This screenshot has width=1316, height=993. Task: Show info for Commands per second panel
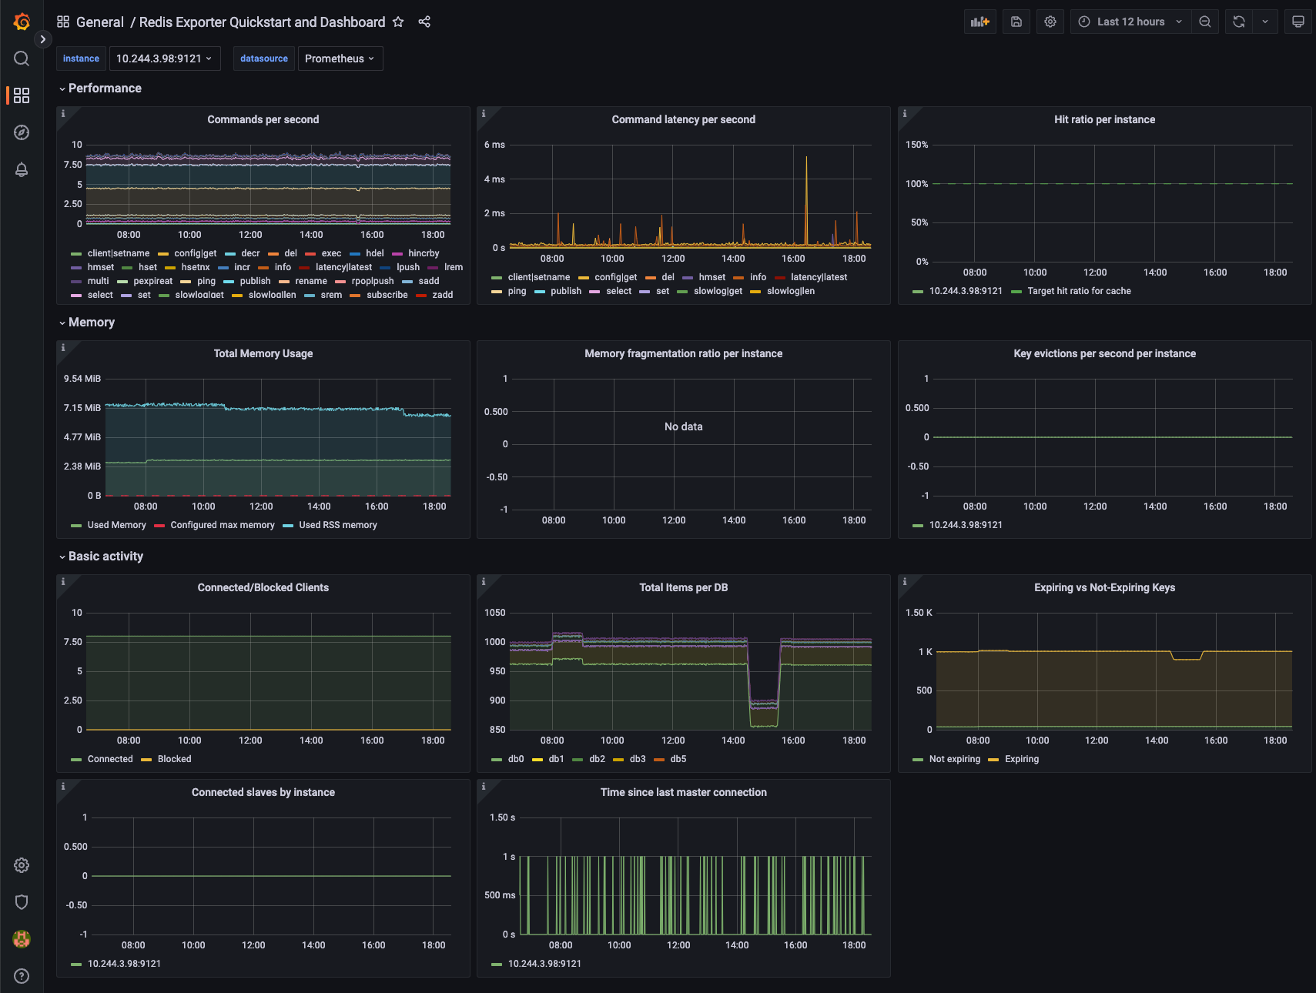pyautogui.click(x=63, y=114)
